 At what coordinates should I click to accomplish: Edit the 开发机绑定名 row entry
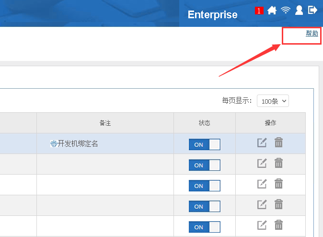pyautogui.click(x=262, y=143)
